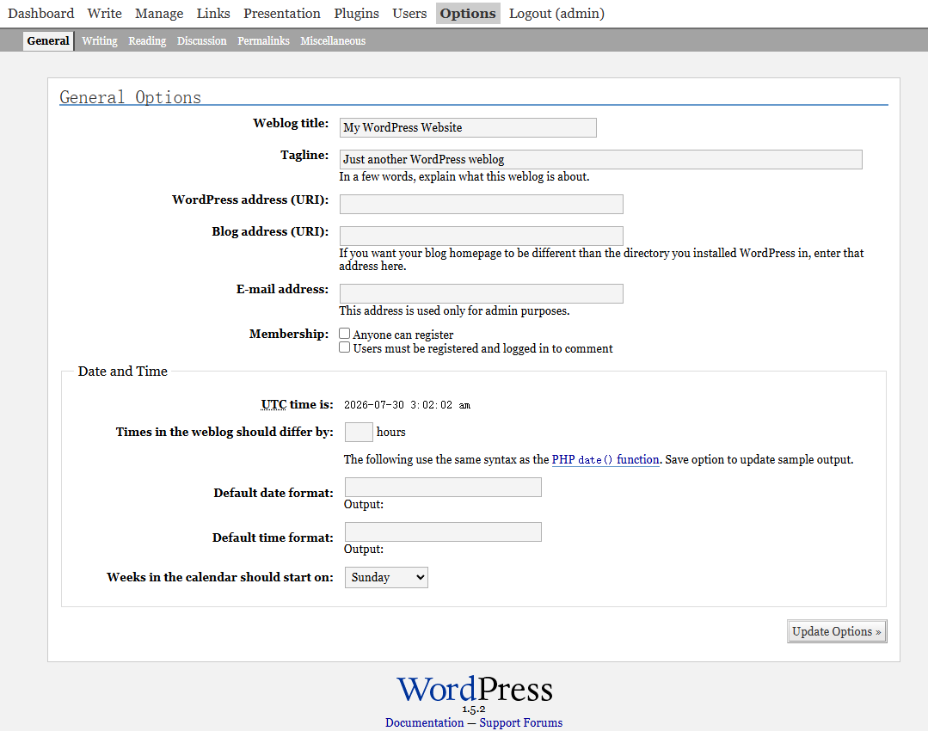Go to the Manage section
Viewport: 928px width, 731px height.
(158, 13)
